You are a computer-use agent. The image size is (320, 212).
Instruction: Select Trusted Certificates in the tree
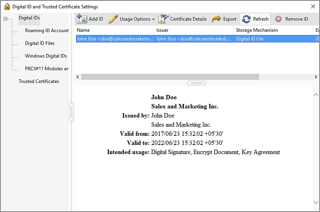(39, 81)
